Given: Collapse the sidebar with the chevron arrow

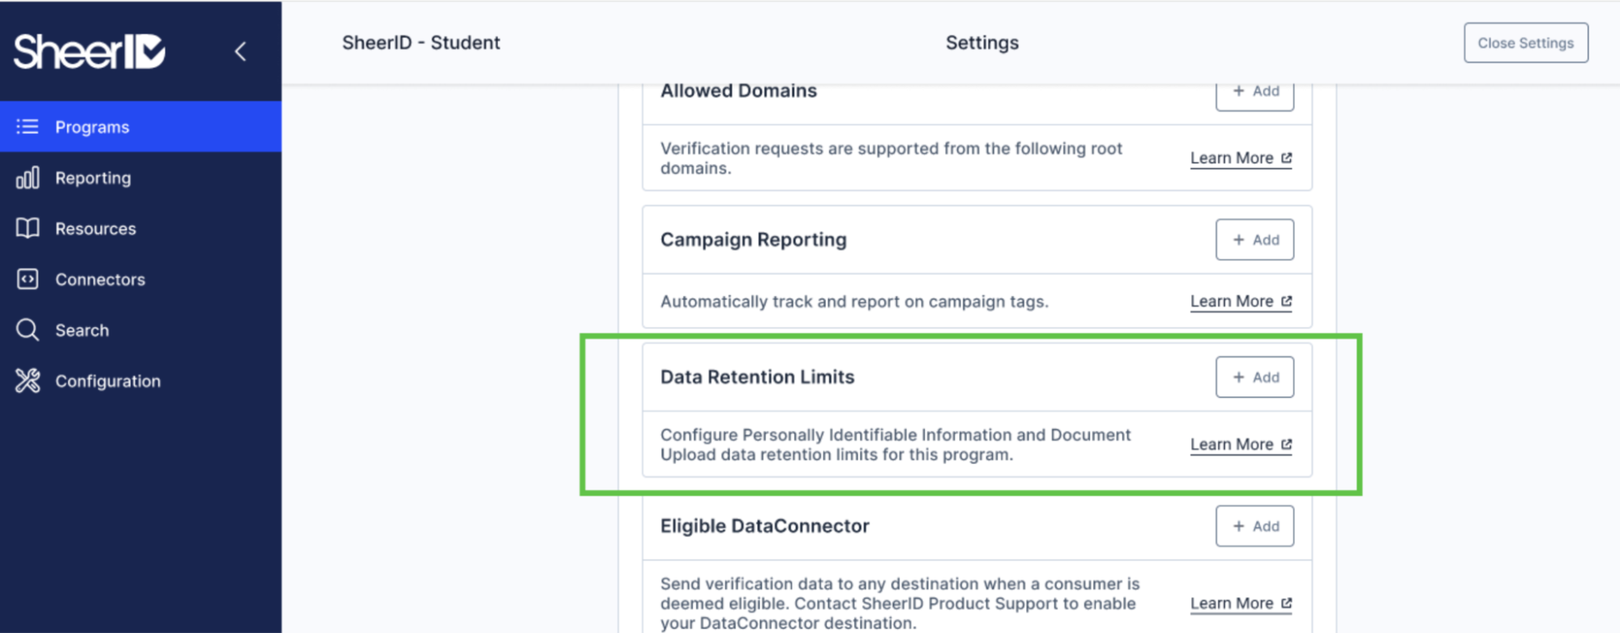Looking at the screenshot, I should click(241, 52).
